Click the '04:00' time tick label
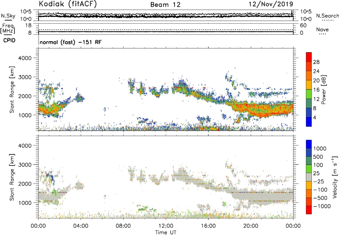The image size is (339, 235). tap(81, 226)
